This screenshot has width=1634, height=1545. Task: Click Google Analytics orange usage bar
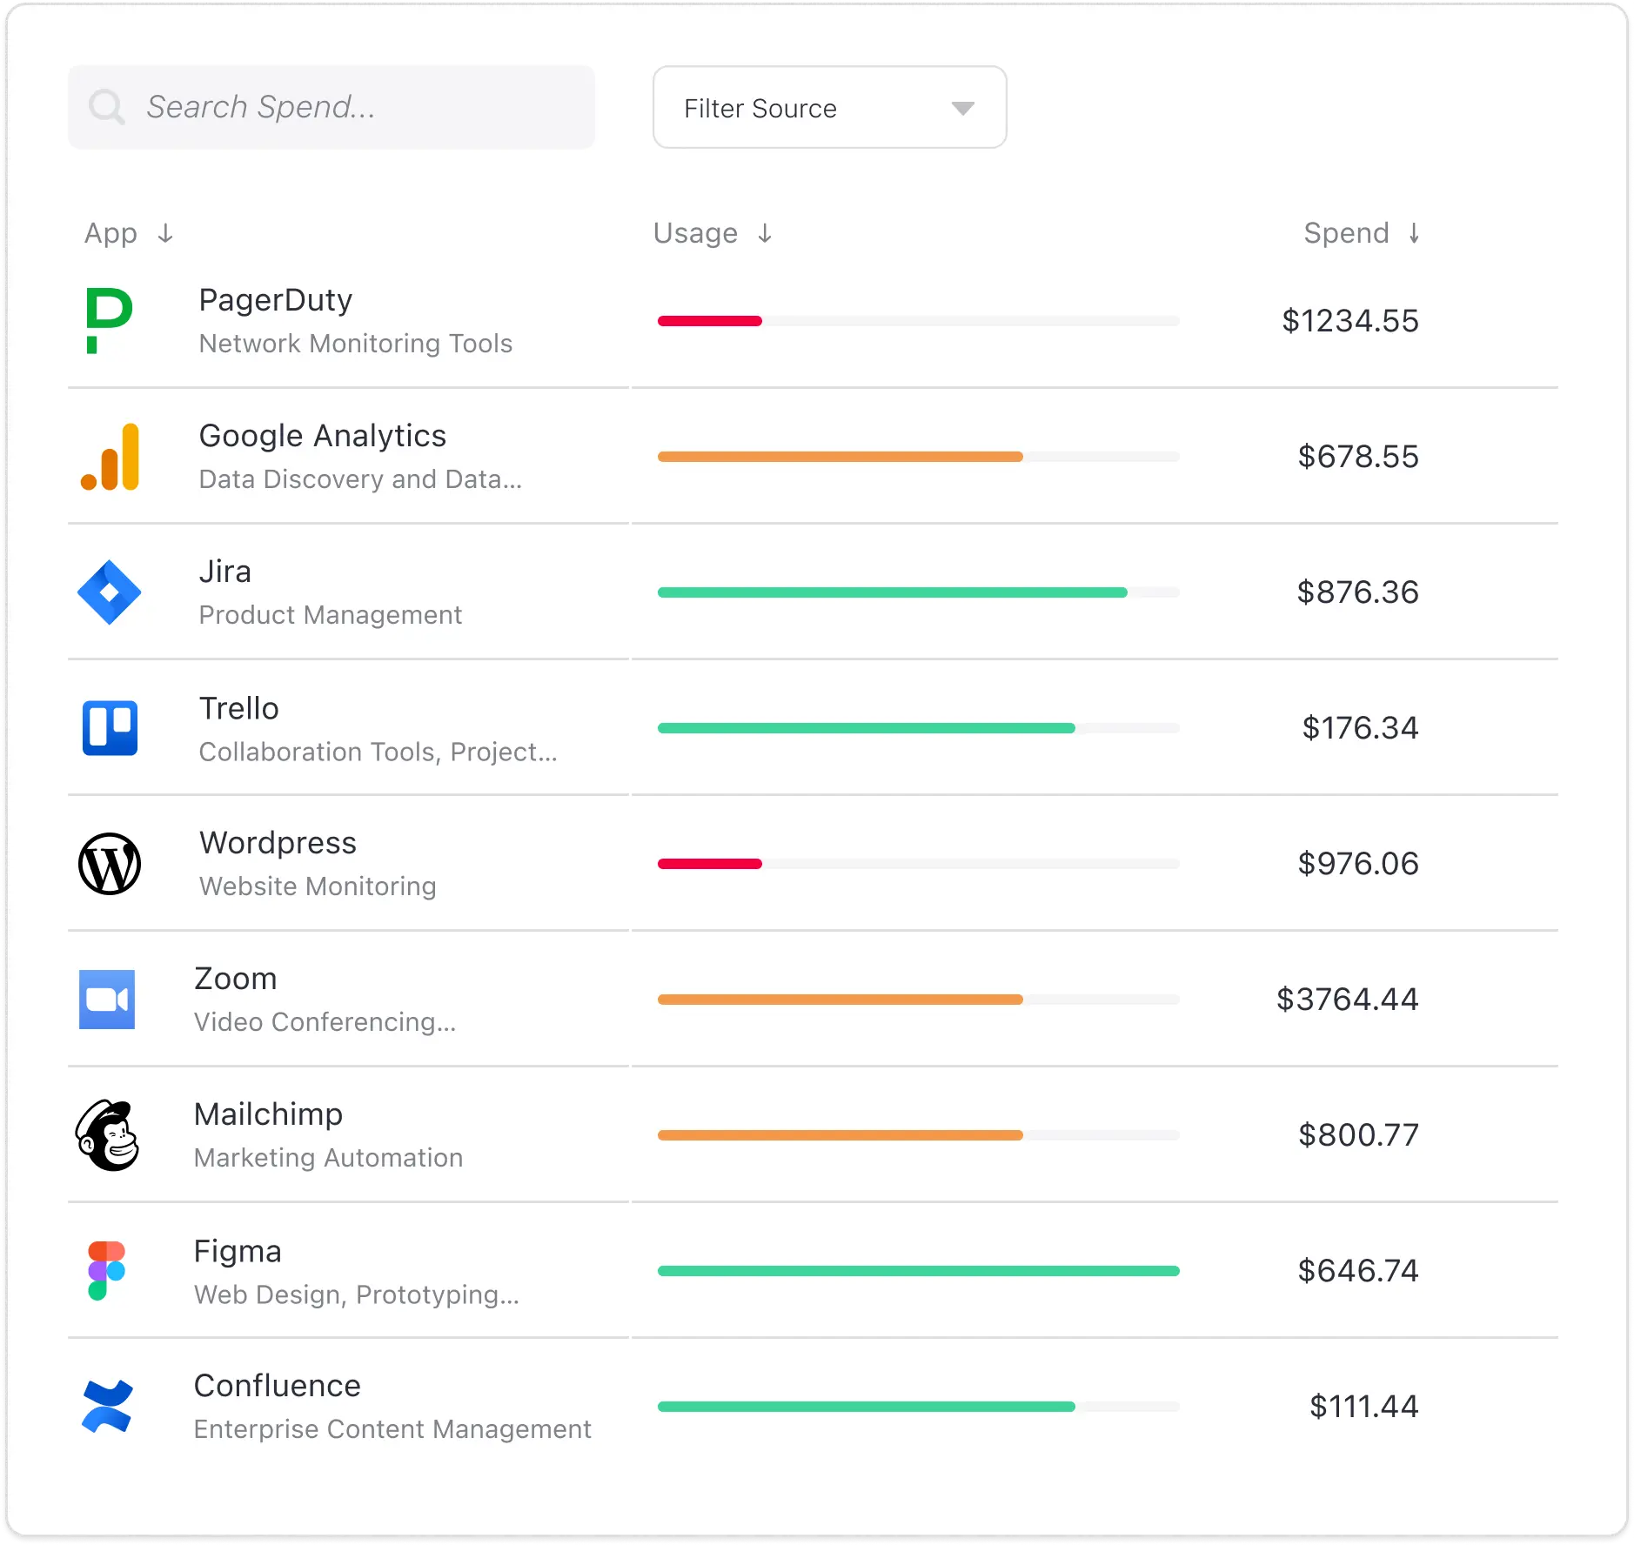pyautogui.click(x=840, y=457)
